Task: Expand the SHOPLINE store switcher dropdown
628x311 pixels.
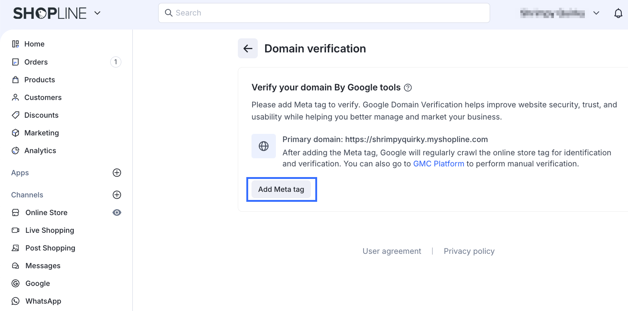Action: (x=97, y=13)
